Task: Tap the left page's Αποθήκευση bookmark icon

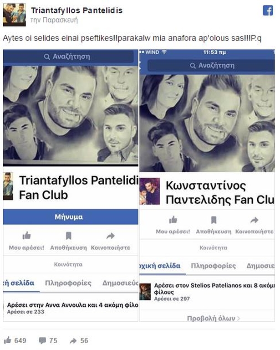Action: [68, 236]
